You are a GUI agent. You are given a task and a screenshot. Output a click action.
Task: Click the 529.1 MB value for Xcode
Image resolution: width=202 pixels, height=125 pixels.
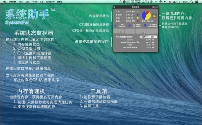(x=150, y=40)
